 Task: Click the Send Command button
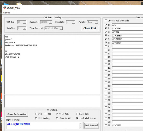pyautogui.click(x=91, y=125)
